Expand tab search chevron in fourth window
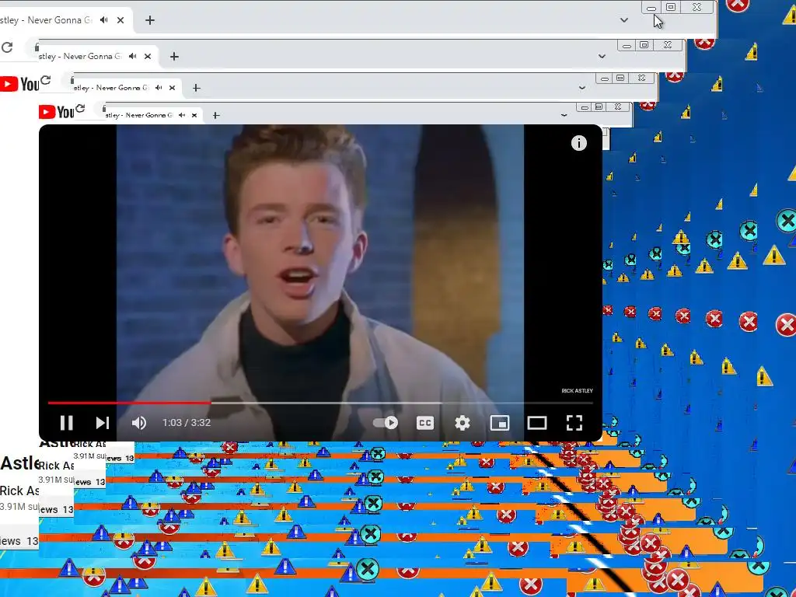 click(564, 115)
